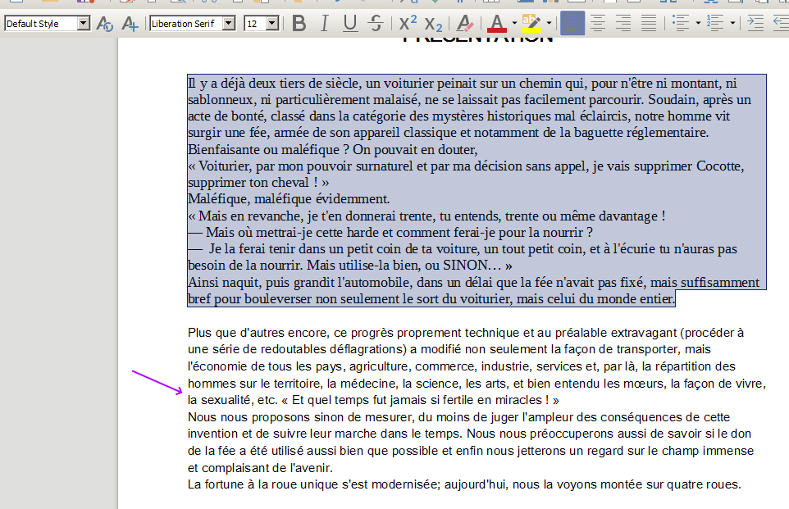
Task: Toggle Align Left button
Action: pyautogui.click(x=572, y=24)
